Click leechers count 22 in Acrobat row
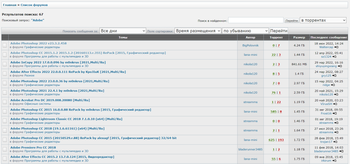The width and height of the screenshot is (350, 164). (279, 102)
